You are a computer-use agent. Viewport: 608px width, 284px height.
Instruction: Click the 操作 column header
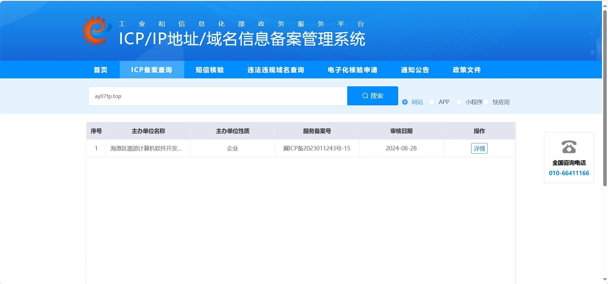pos(479,131)
